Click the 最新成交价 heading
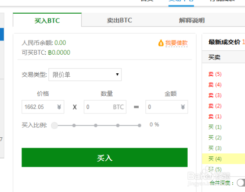 [x=224, y=42]
